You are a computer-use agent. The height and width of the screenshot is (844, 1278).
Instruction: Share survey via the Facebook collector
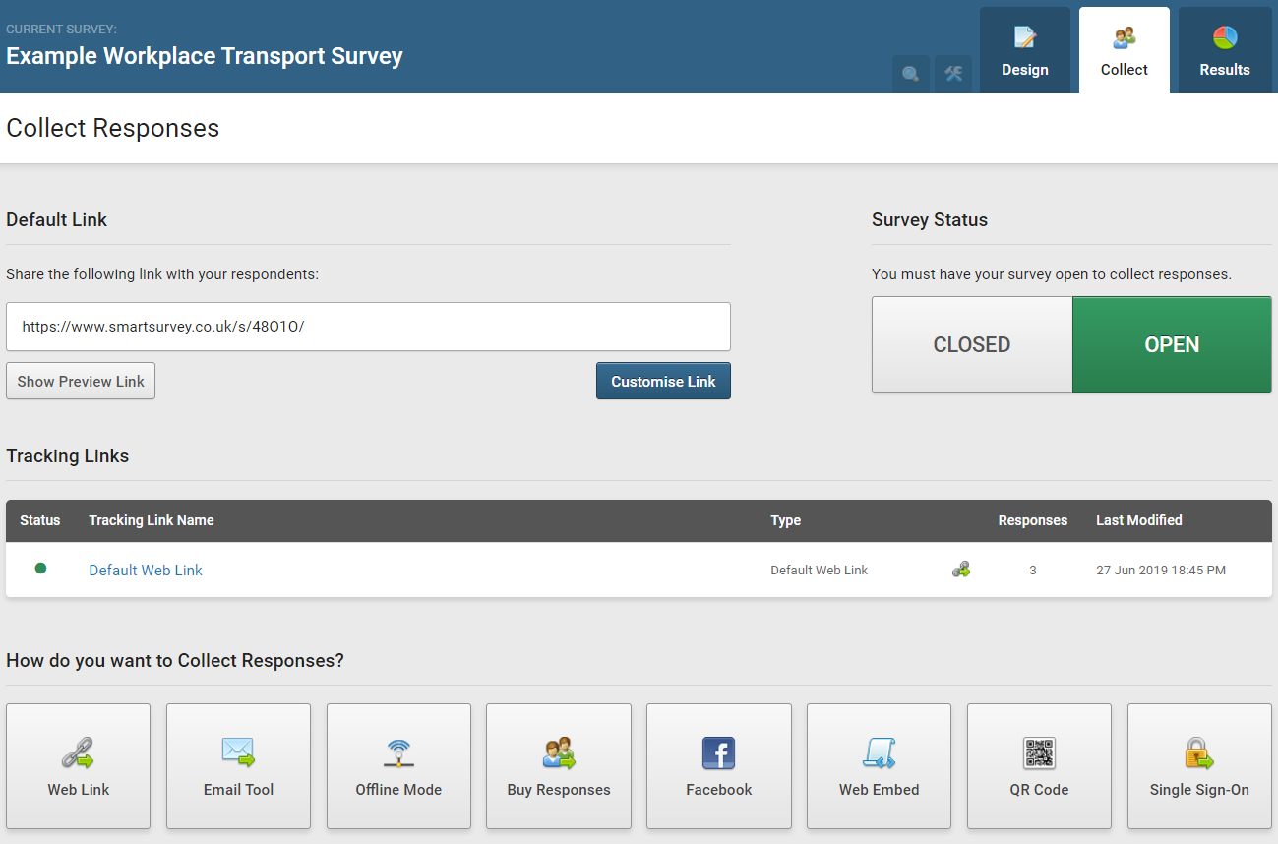click(x=718, y=766)
